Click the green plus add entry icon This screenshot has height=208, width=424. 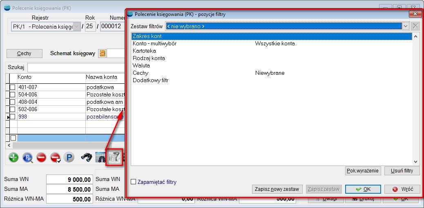(13, 157)
